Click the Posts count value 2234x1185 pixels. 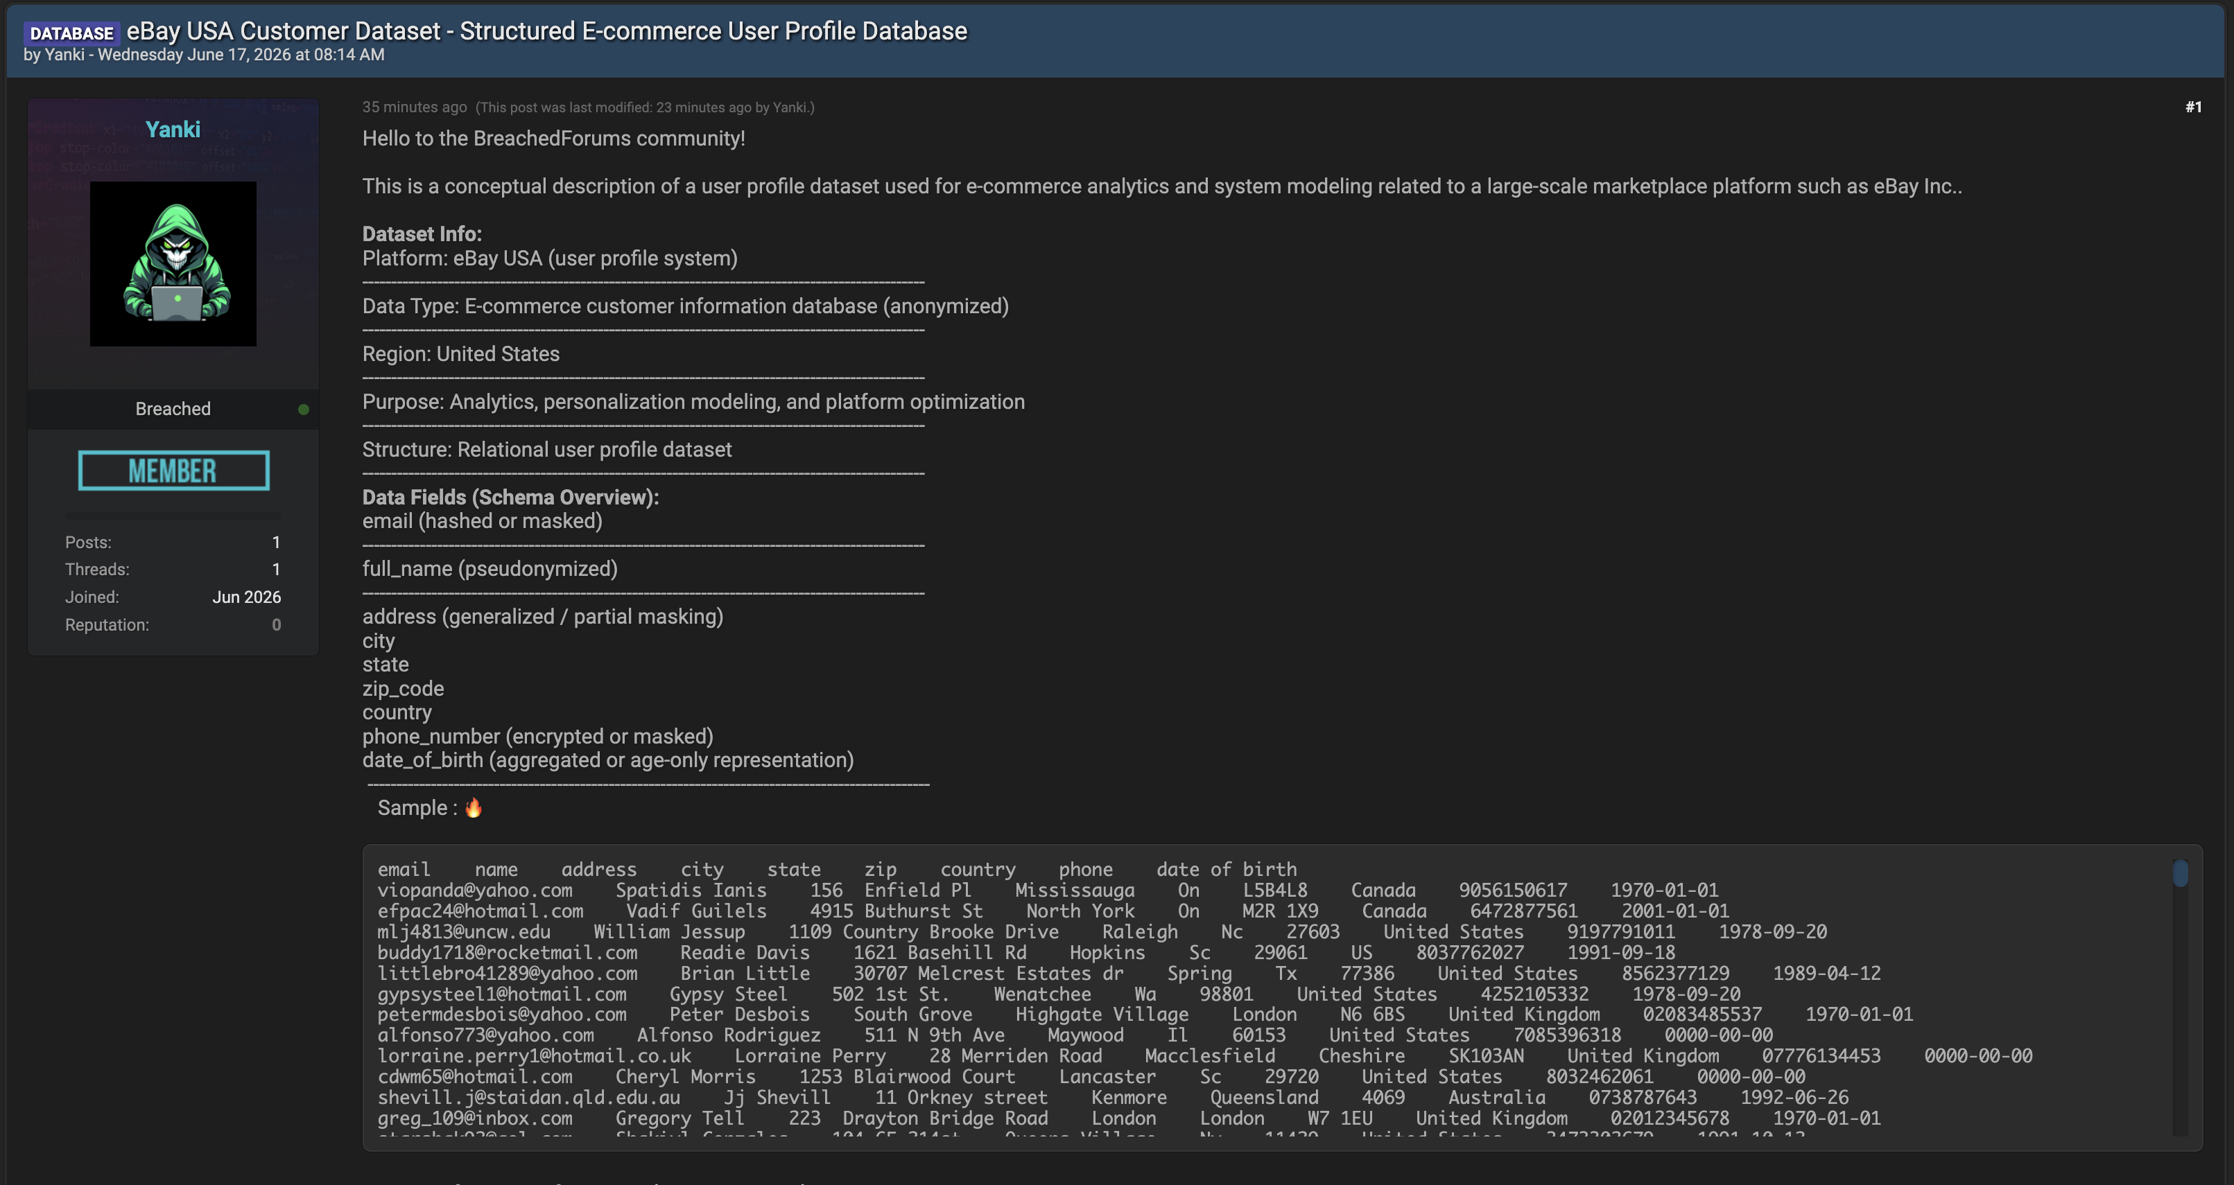pos(276,543)
